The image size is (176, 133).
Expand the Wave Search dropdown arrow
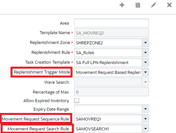(145, 82)
